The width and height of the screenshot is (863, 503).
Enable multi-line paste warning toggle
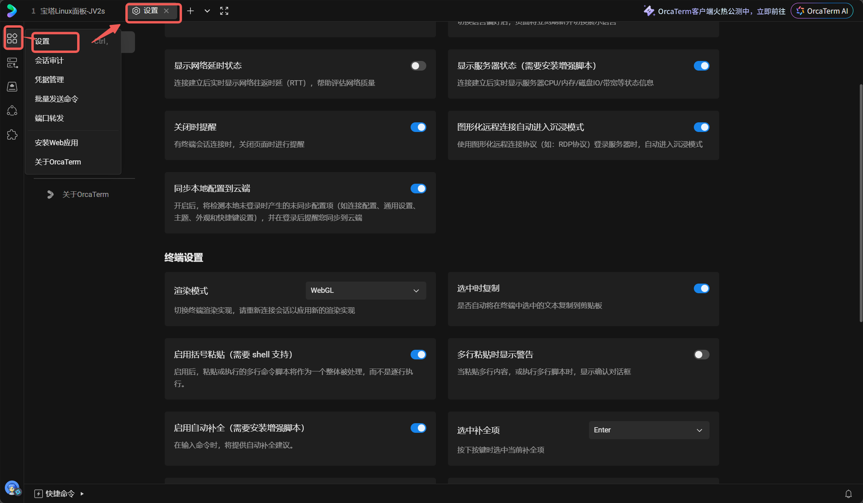[701, 355]
